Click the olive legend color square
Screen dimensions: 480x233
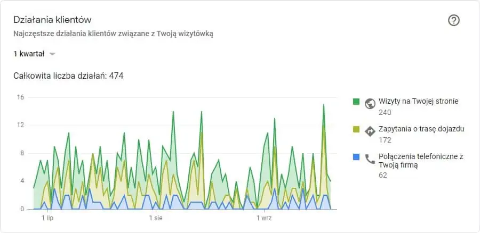[x=356, y=129]
